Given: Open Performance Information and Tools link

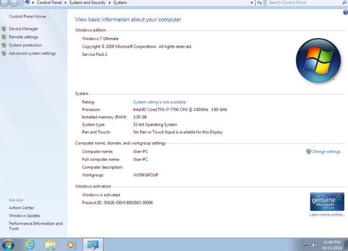Looking at the screenshot, I should [x=36, y=226].
